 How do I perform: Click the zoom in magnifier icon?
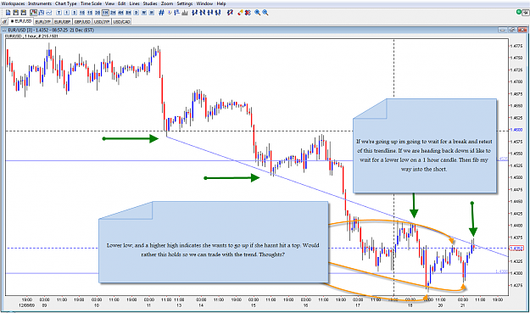(x=257, y=13)
